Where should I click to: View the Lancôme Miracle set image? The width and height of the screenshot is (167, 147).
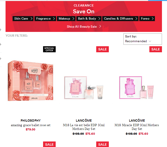click(137, 88)
